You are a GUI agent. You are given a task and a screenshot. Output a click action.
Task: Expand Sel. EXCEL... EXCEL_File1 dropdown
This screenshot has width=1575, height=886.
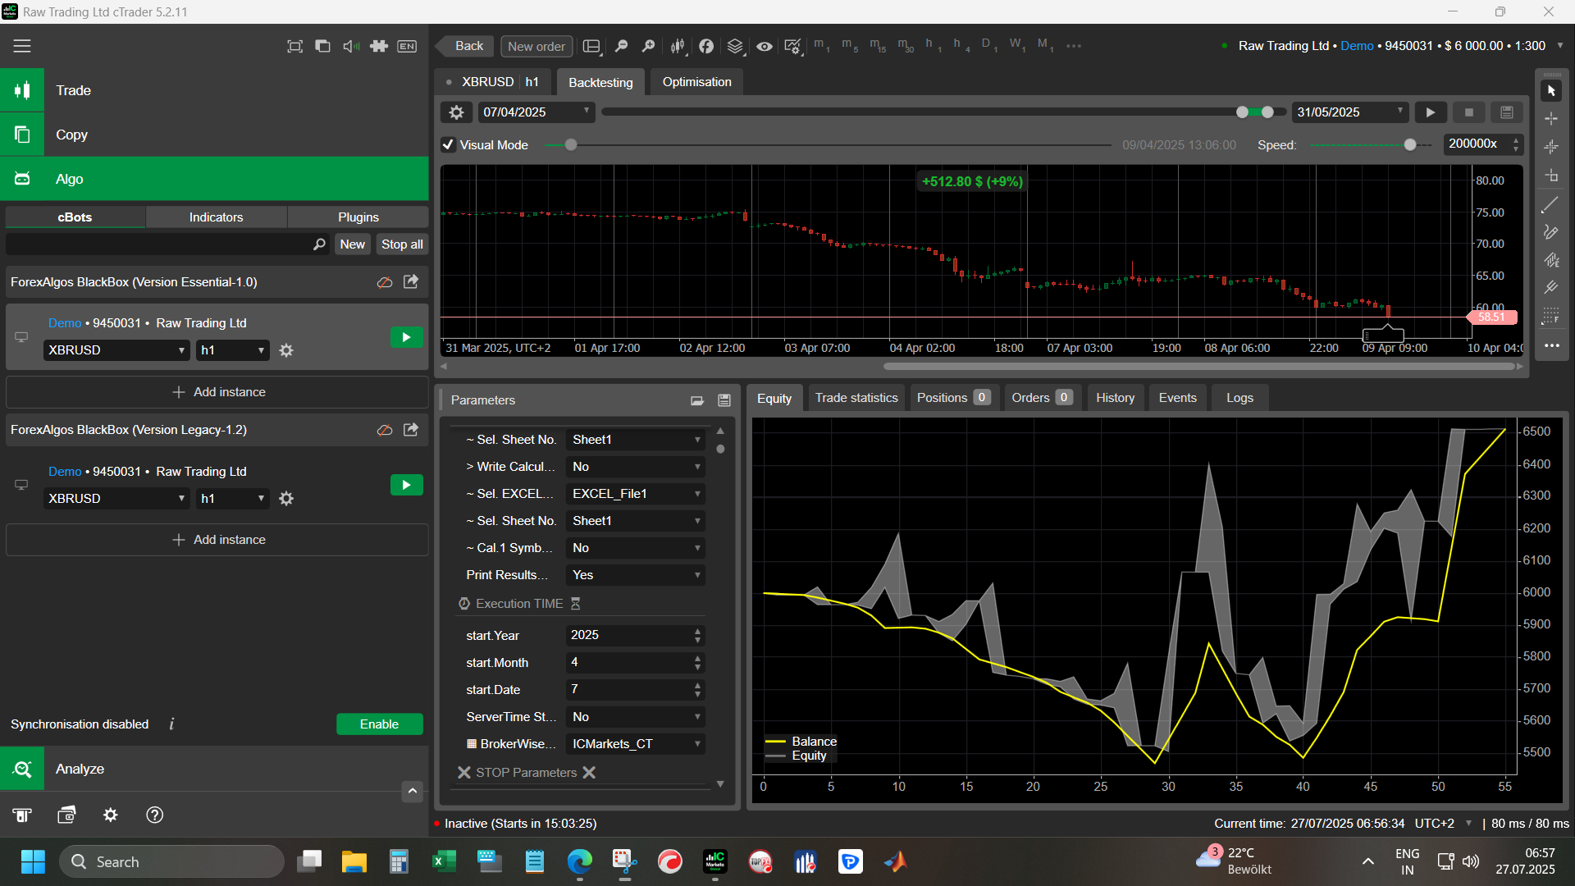point(636,494)
